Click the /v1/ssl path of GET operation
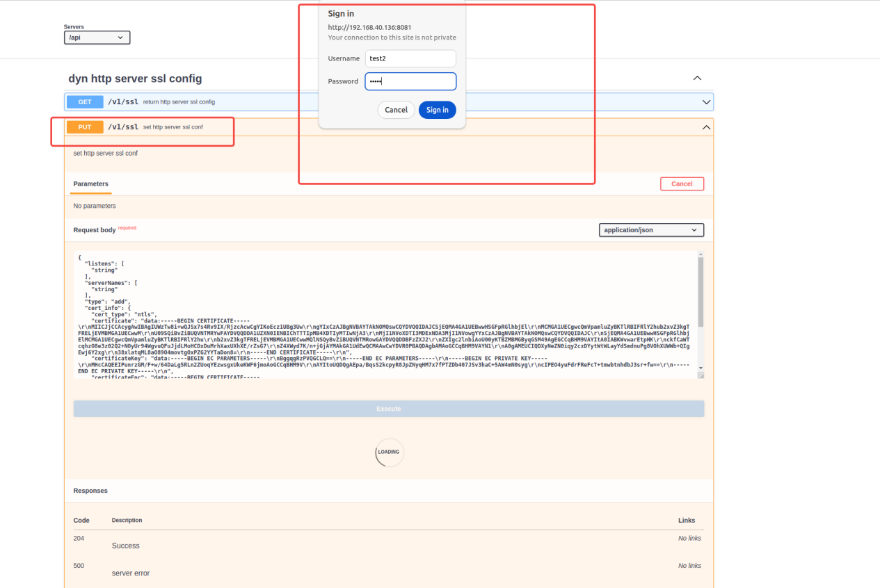The height and width of the screenshot is (588, 880). 123,102
